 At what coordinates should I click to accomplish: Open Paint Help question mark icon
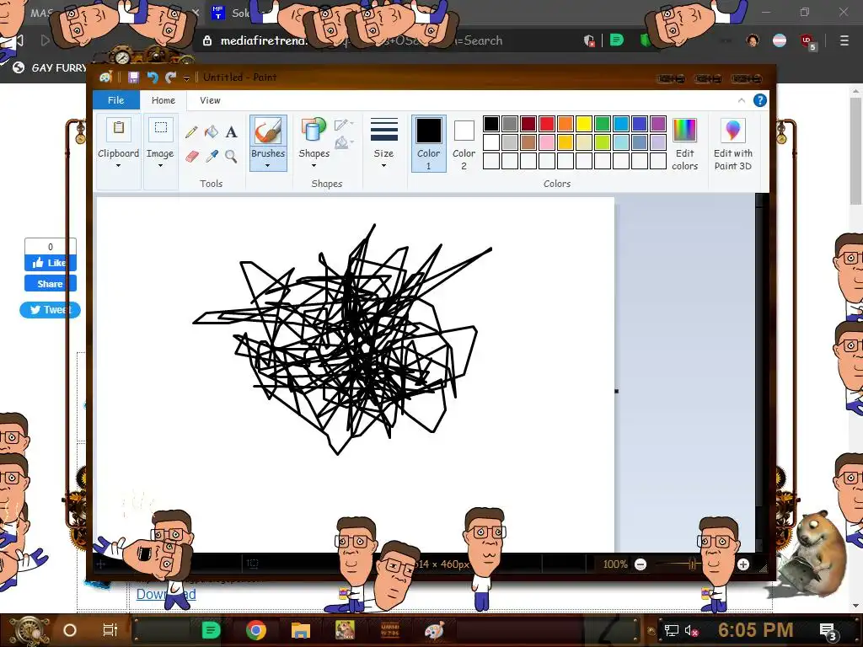coord(760,100)
